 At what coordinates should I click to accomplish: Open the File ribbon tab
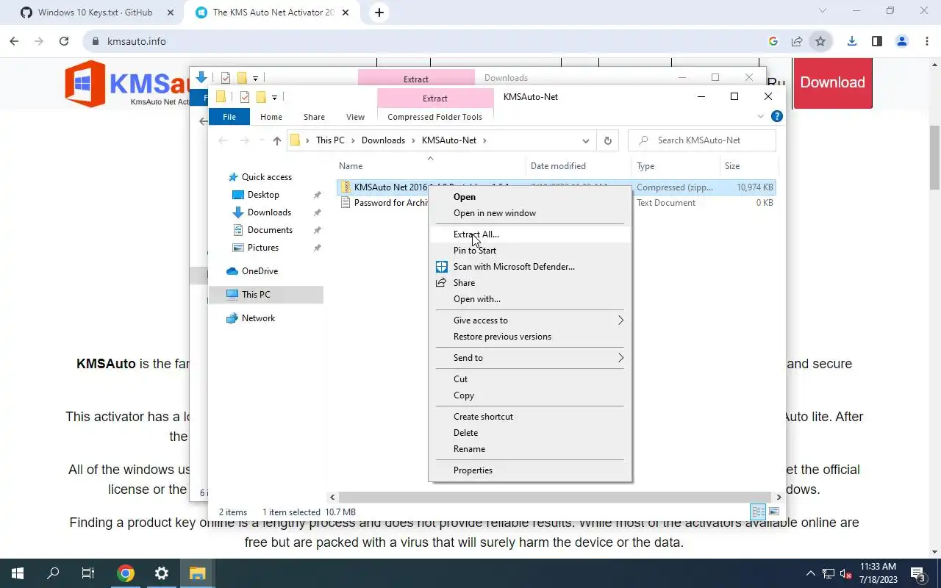[x=229, y=116]
